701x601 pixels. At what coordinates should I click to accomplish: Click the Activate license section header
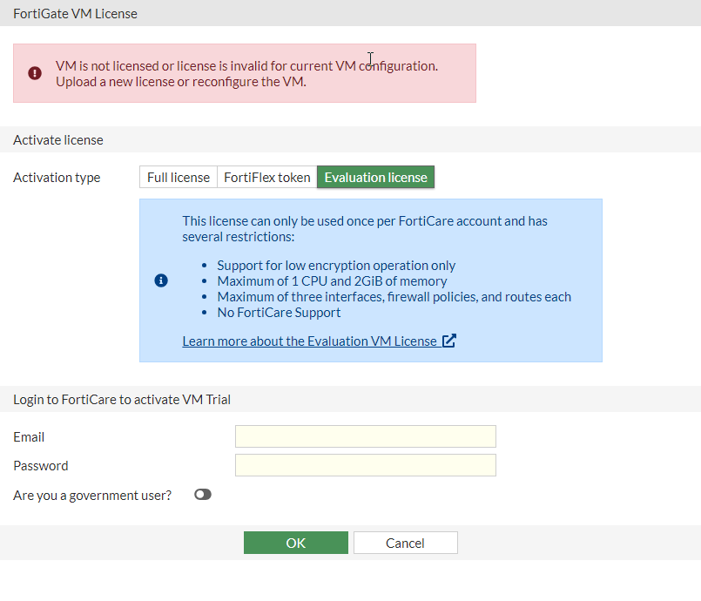(x=58, y=140)
